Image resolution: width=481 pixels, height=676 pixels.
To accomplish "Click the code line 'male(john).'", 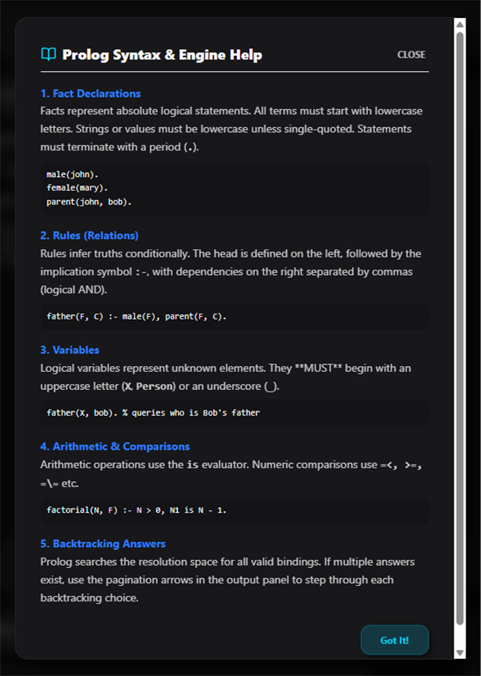I will tap(72, 174).
